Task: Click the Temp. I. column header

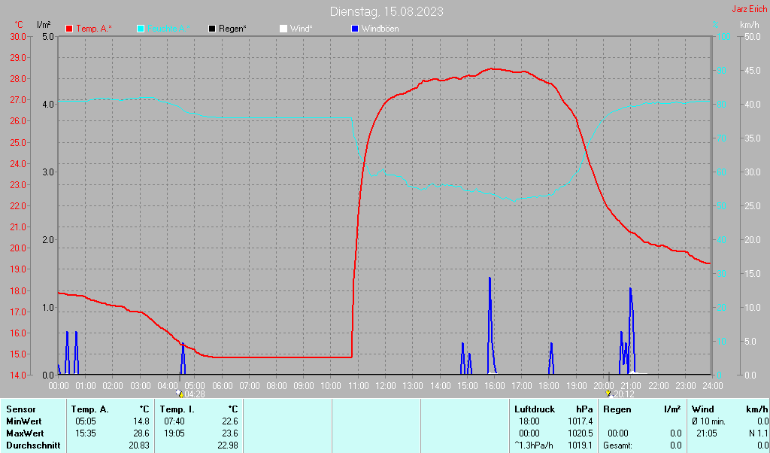Action: point(177,409)
